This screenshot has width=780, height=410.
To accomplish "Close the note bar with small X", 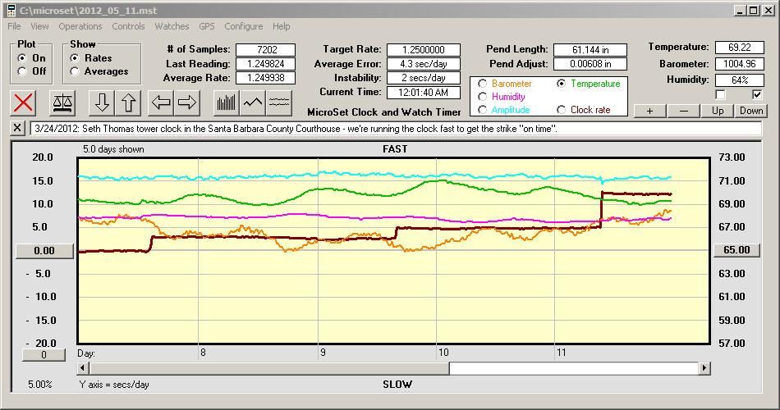I will click(x=18, y=129).
